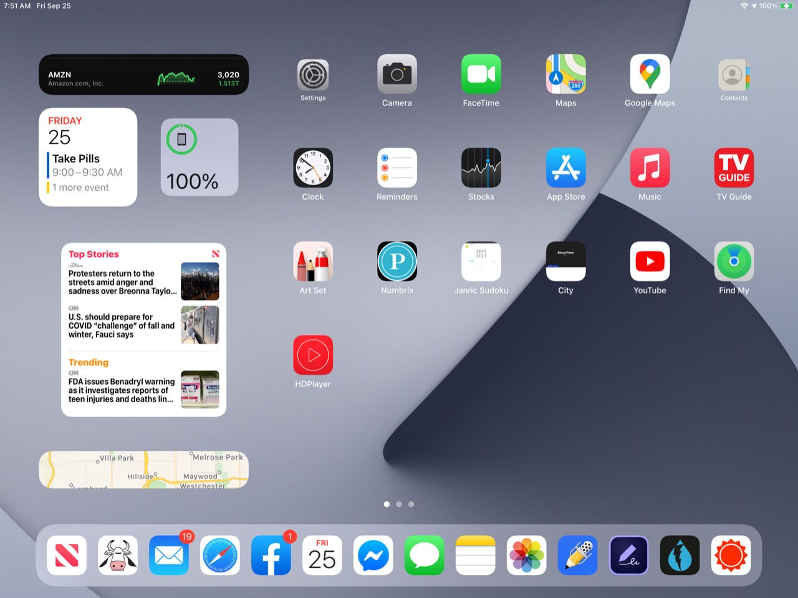This screenshot has height=598, width=798.
Task: Open the pencil note-taking app in dock
Action: pos(578,555)
